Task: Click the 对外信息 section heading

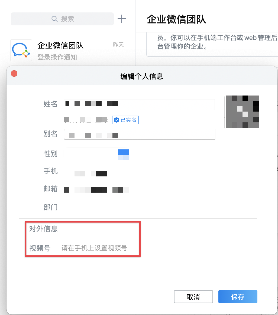Action: click(43, 229)
